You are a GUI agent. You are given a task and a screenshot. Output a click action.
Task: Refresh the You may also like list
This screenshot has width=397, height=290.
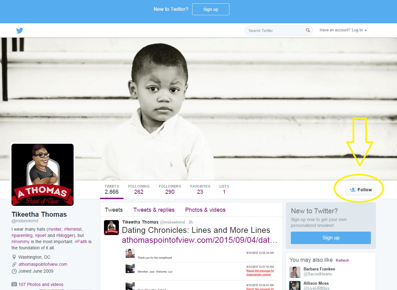[x=342, y=261]
